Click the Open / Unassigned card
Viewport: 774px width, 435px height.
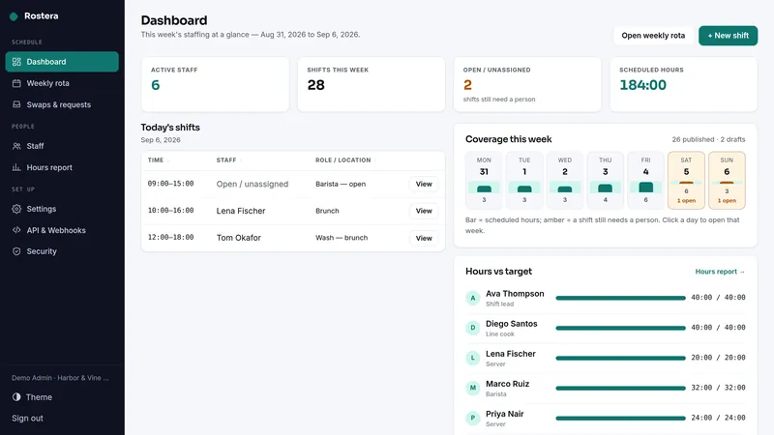coord(527,84)
